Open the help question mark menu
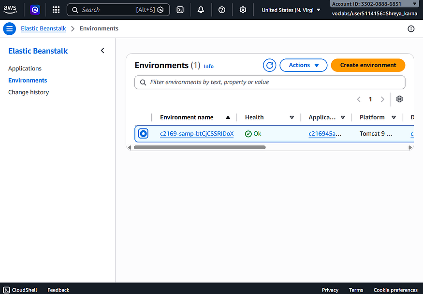This screenshot has width=423, height=294. pos(222,10)
